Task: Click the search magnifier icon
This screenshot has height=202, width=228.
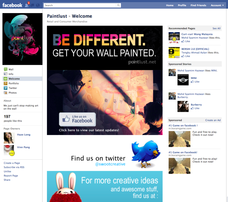Action: [118, 5]
